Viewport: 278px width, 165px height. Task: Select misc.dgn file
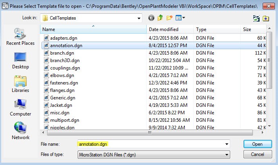tap(60, 113)
